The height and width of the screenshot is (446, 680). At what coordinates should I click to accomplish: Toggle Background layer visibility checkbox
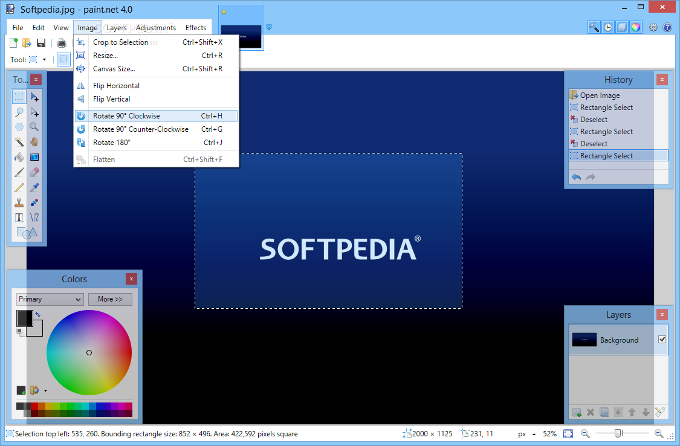click(x=662, y=340)
